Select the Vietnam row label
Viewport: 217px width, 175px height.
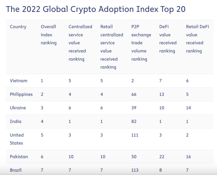click(19, 81)
